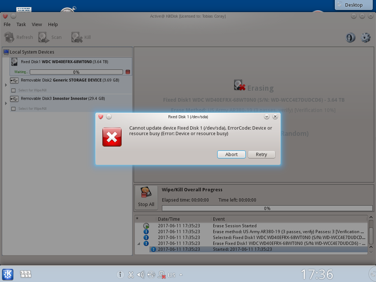Click the Stop All button
Image resolution: width=376 pixels, height=282 pixels.
click(x=146, y=198)
